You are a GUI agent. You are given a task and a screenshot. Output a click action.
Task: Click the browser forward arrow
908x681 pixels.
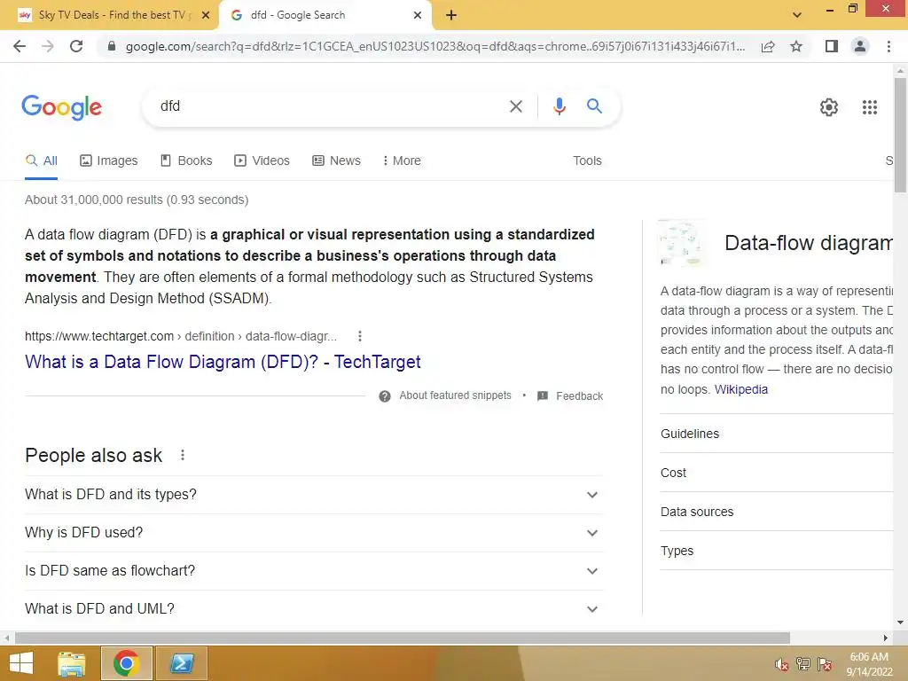click(x=48, y=46)
